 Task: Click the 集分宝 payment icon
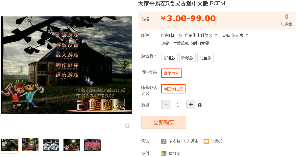coord(164,153)
